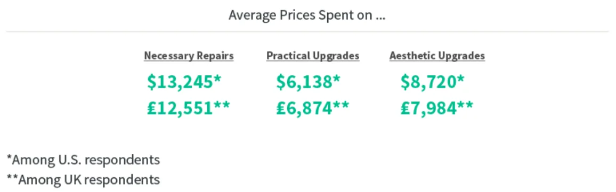Click the double asterisk after £7,984
The image size is (616, 192).
(465, 104)
